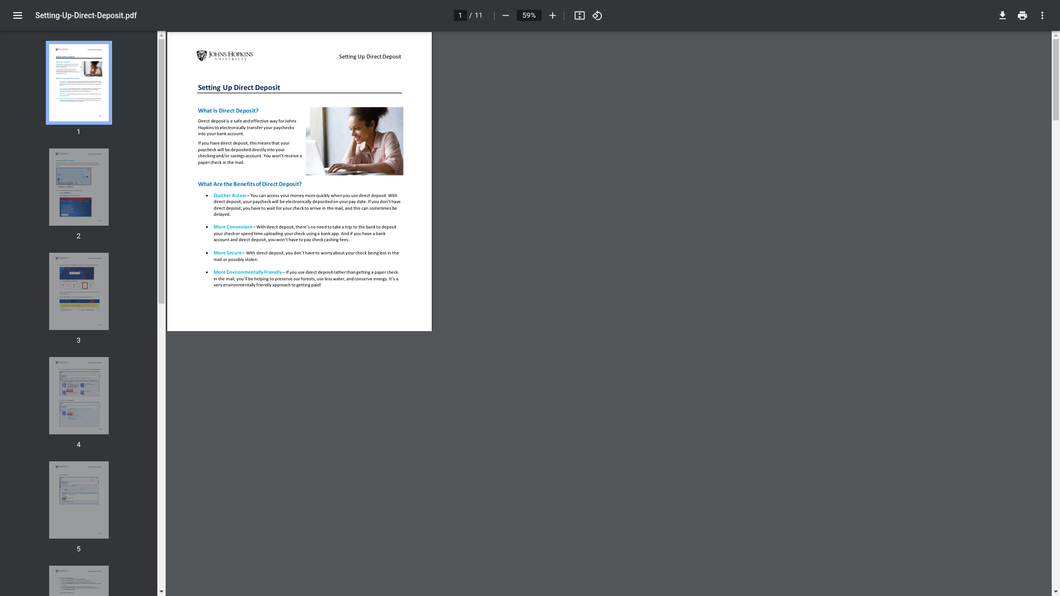Click the fit to page icon
Image resolution: width=1060 pixels, height=596 pixels.
point(579,15)
